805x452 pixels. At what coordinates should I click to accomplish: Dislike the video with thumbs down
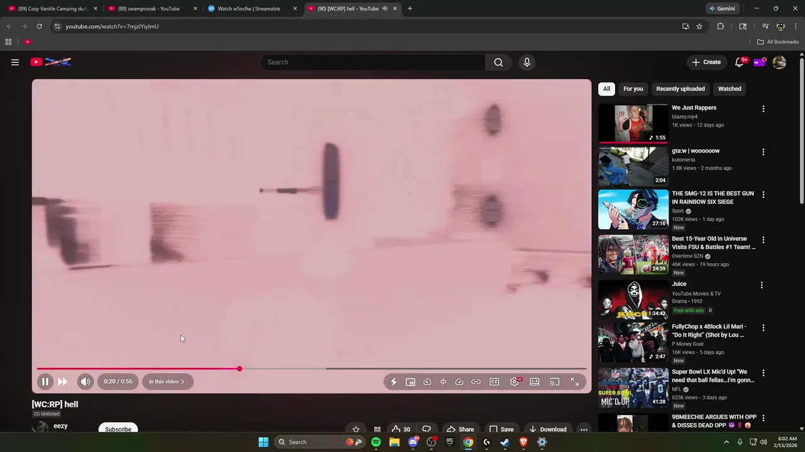[426, 429]
